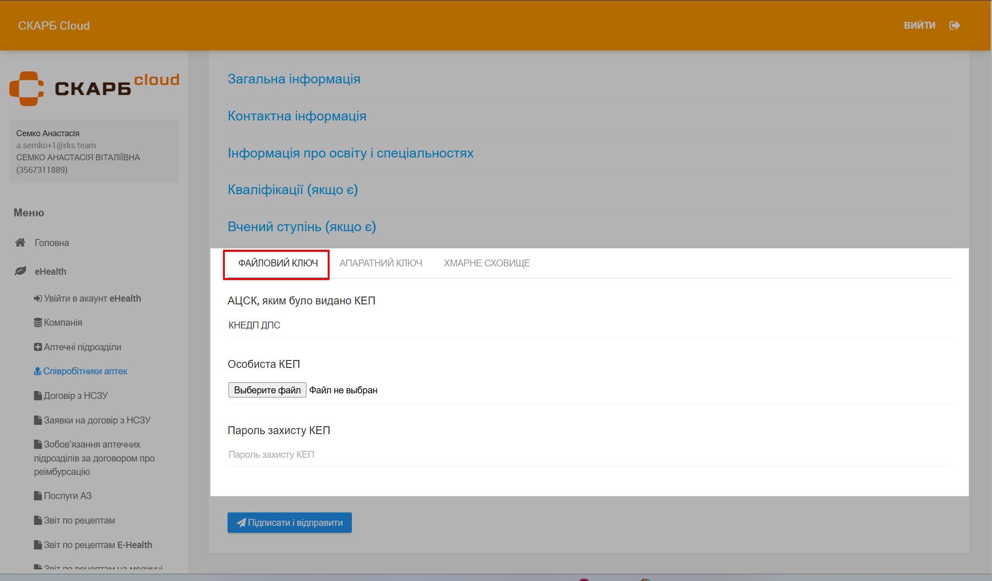The width and height of the screenshot is (992, 581).
Task: Click the leaf icon beside eHealth
Action: pos(20,271)
